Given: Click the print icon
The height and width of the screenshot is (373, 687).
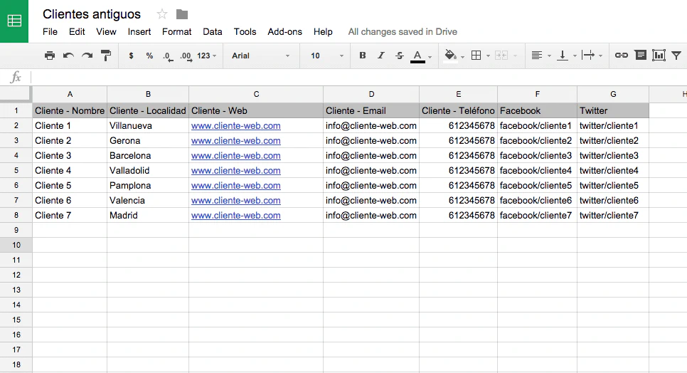Looking at the screenshot, I should [49, 56].
